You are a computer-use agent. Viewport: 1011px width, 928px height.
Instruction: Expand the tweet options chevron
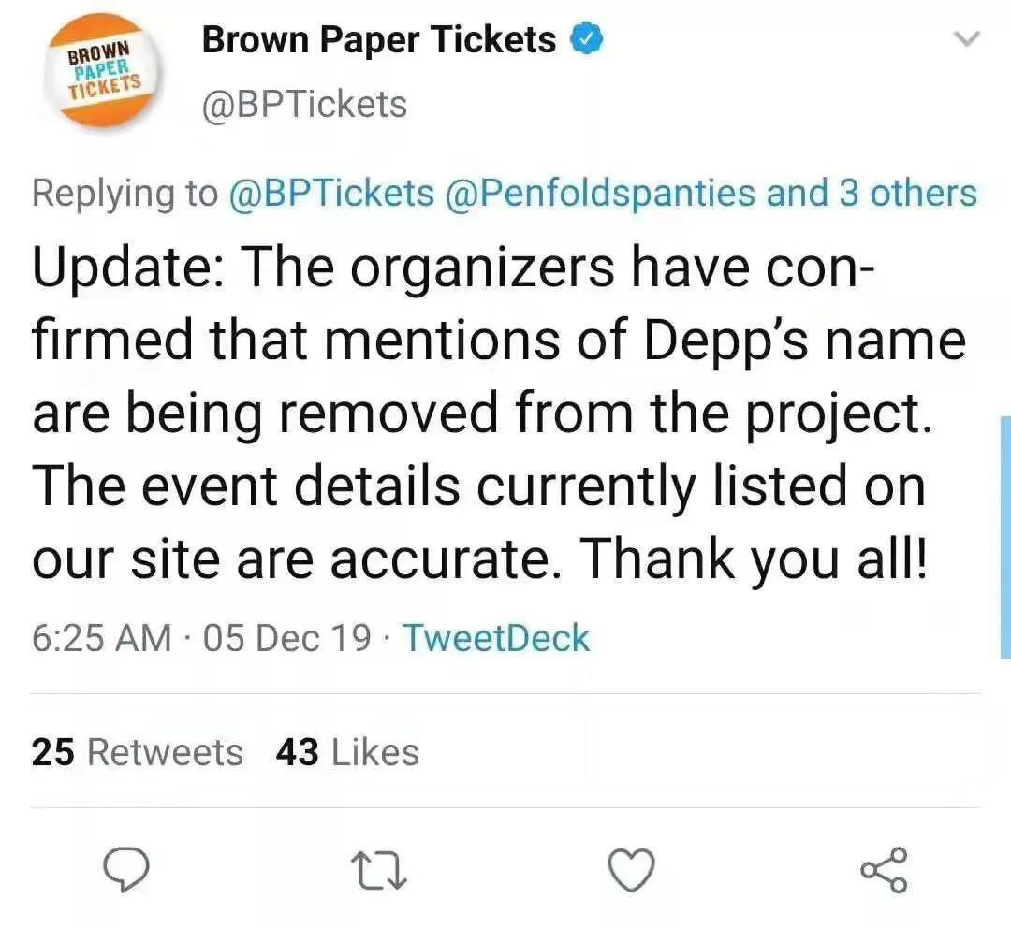(966, 39)
